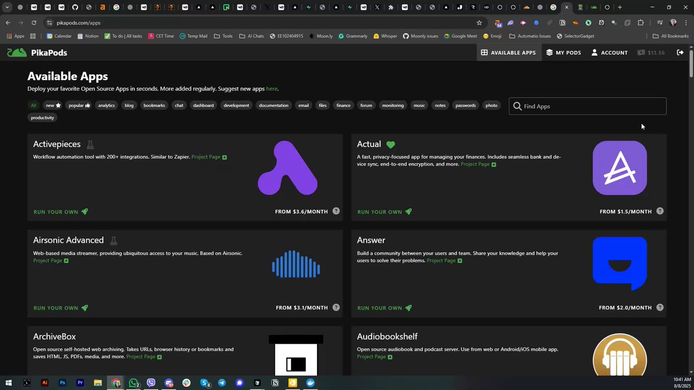
Task: Open the 'here' link to suggest new apps
Action: pos(272,89)
